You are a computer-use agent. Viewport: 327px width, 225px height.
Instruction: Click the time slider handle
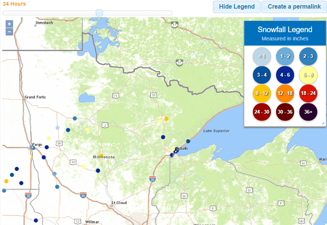click(99, 13)
